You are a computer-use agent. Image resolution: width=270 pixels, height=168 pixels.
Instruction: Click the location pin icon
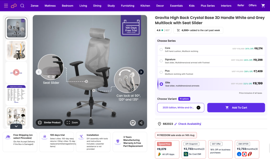(160, 124)
